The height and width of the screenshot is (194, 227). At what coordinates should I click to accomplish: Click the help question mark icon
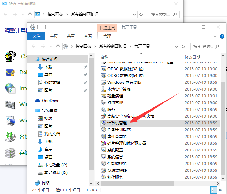[x=222, y=36]
